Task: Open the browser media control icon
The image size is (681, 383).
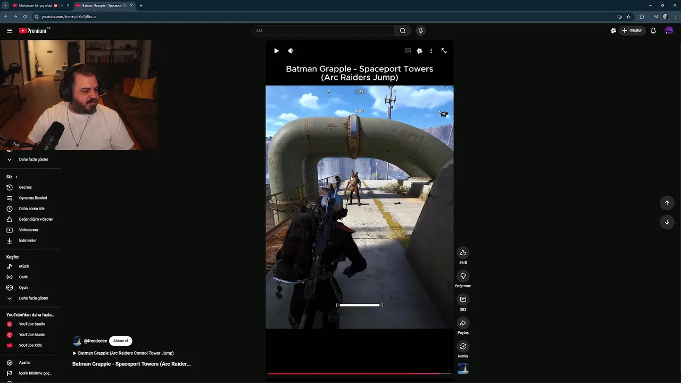Action: pos(655,16)
